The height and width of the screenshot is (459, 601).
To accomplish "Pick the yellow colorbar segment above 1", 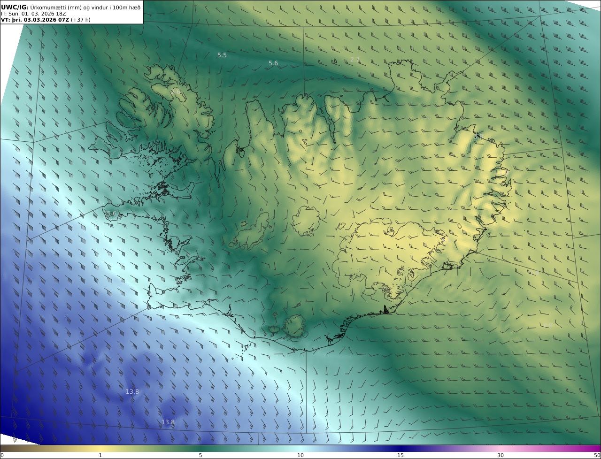I will pyautogui.click(x=100, y=448).
